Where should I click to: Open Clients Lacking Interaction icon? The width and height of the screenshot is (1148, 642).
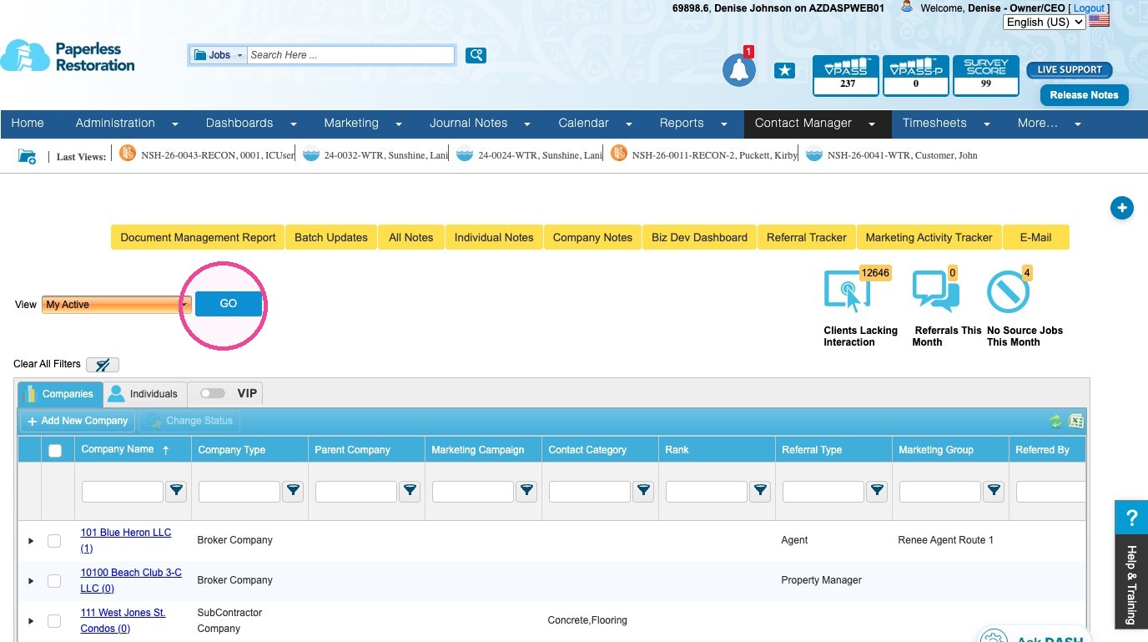pos(847,292)
